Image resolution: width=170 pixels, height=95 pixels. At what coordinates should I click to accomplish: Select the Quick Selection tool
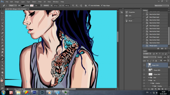tap(2, 23)
